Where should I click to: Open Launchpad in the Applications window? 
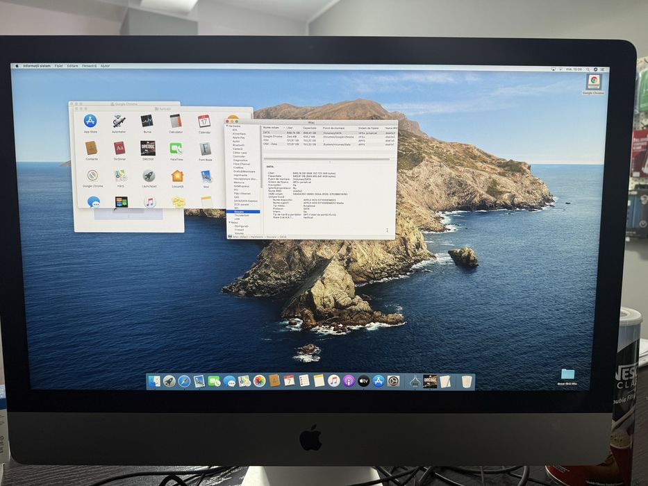149,176
